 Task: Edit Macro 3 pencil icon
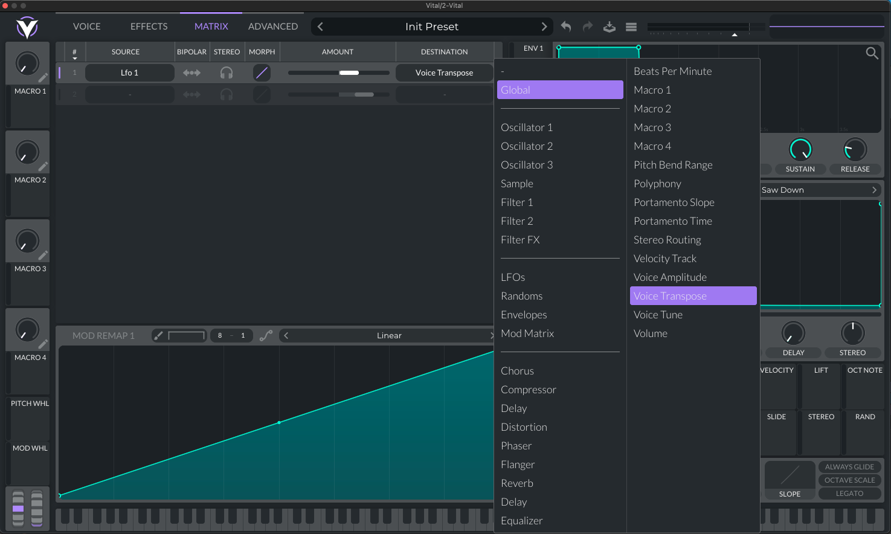[43, 255]
